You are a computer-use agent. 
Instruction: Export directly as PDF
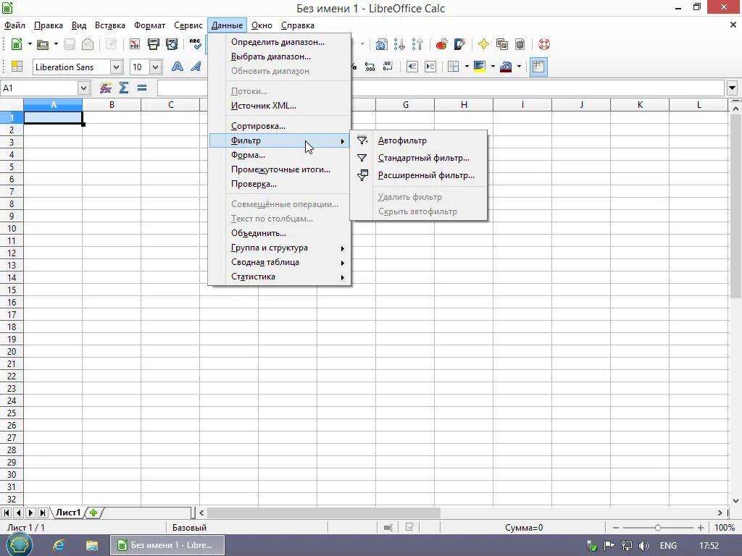[x=135, y=44]
